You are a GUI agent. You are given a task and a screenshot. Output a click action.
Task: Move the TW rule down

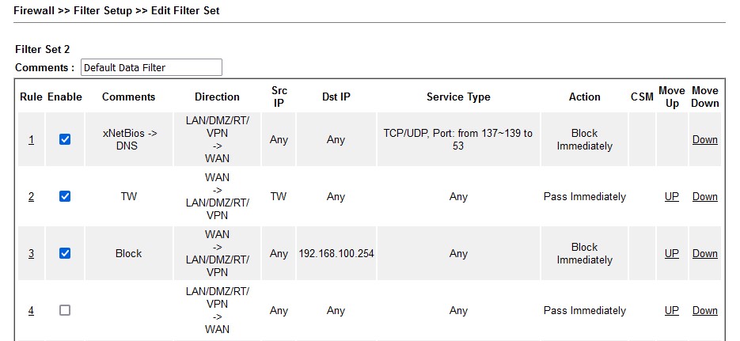(704, 197)
